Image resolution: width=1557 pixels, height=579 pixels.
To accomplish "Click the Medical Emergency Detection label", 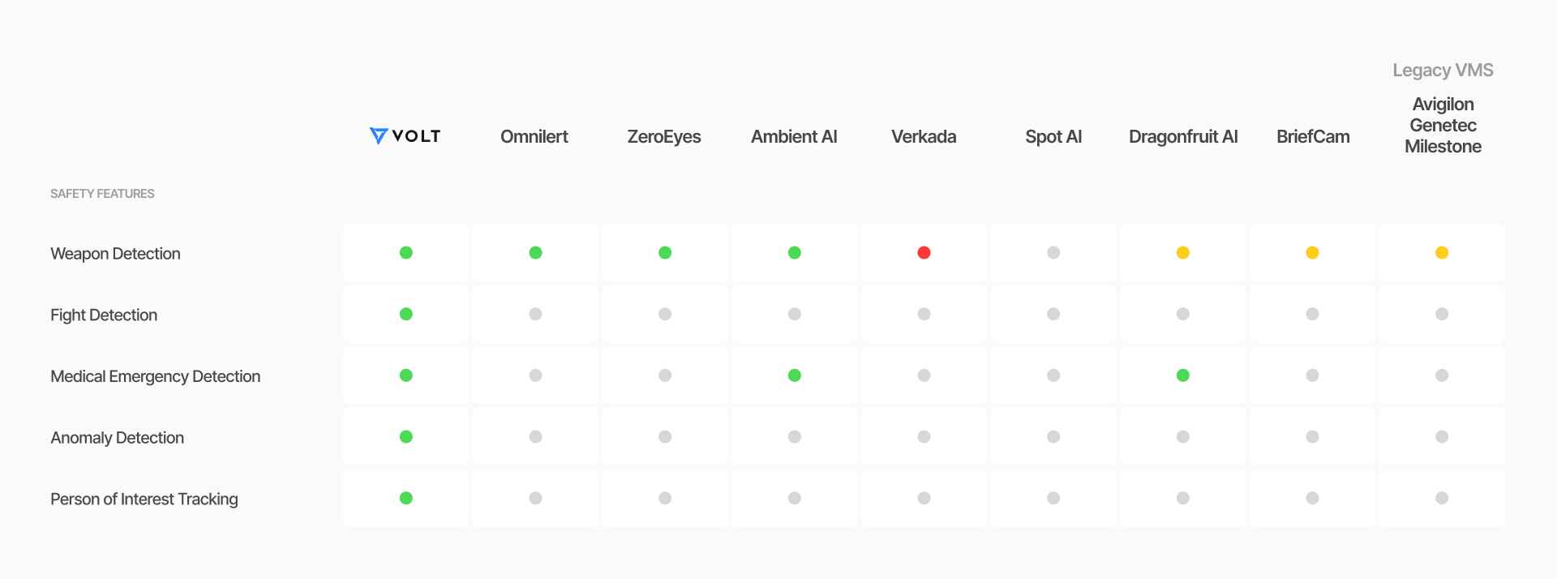I will (x=155, y=376).
